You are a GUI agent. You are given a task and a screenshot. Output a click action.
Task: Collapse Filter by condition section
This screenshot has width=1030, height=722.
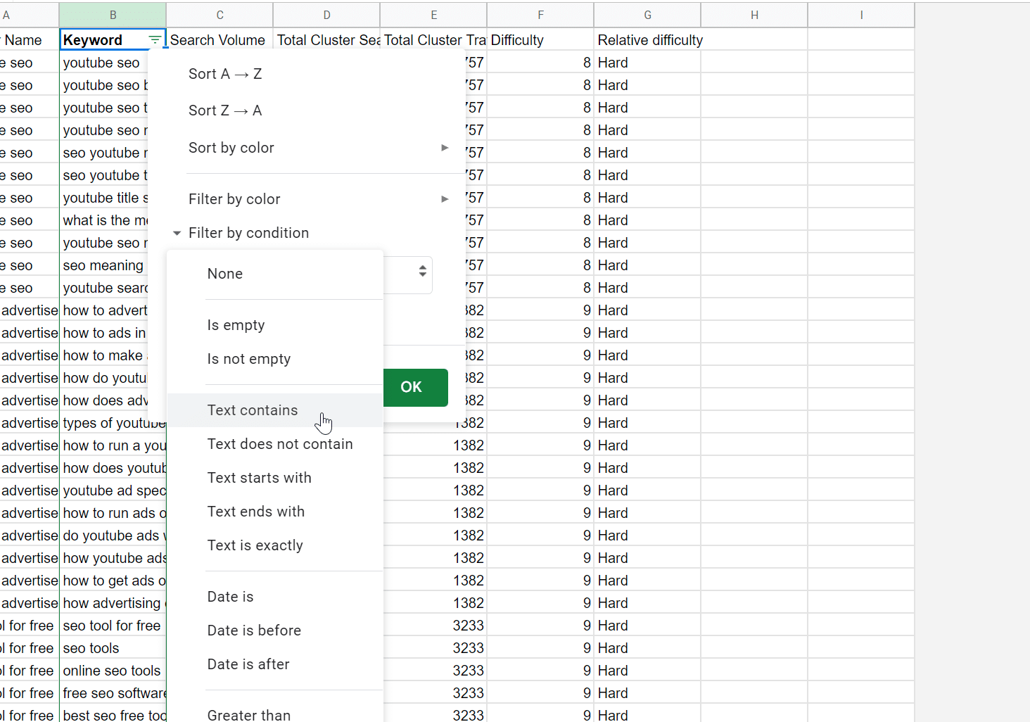pyautogui.click(x=177, y=233)
